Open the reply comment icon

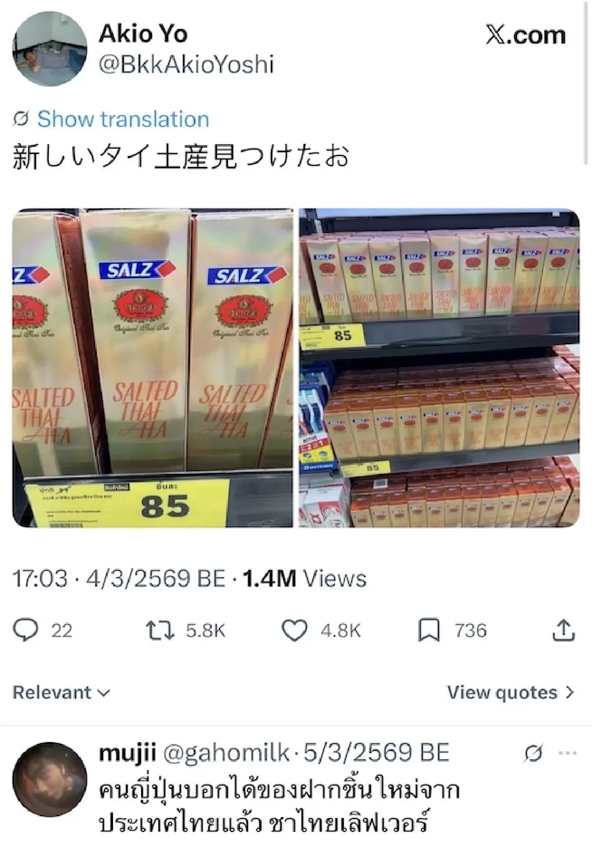(26, 631)
